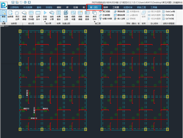This screenshot has height=138, width=183.
Task: Switch to the 工程量 ribbon tab
Action: tap(116, 7)
